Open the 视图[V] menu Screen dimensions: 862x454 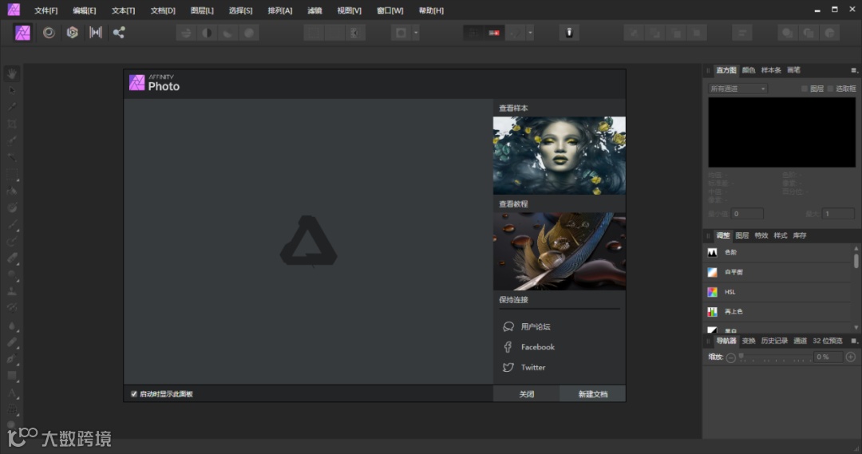[349, 10]
